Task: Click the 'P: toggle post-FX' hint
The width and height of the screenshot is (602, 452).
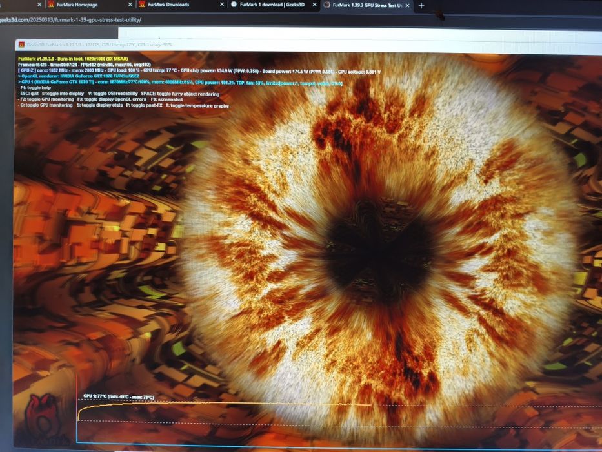Action: click(x=144, y=105)
